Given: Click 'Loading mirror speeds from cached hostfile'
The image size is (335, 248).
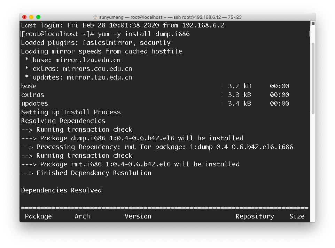Looking at the screenshot, I should (101, 51).
